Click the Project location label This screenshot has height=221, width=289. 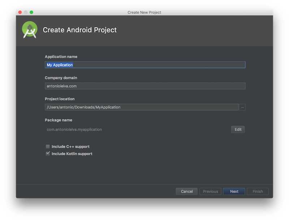60,99
